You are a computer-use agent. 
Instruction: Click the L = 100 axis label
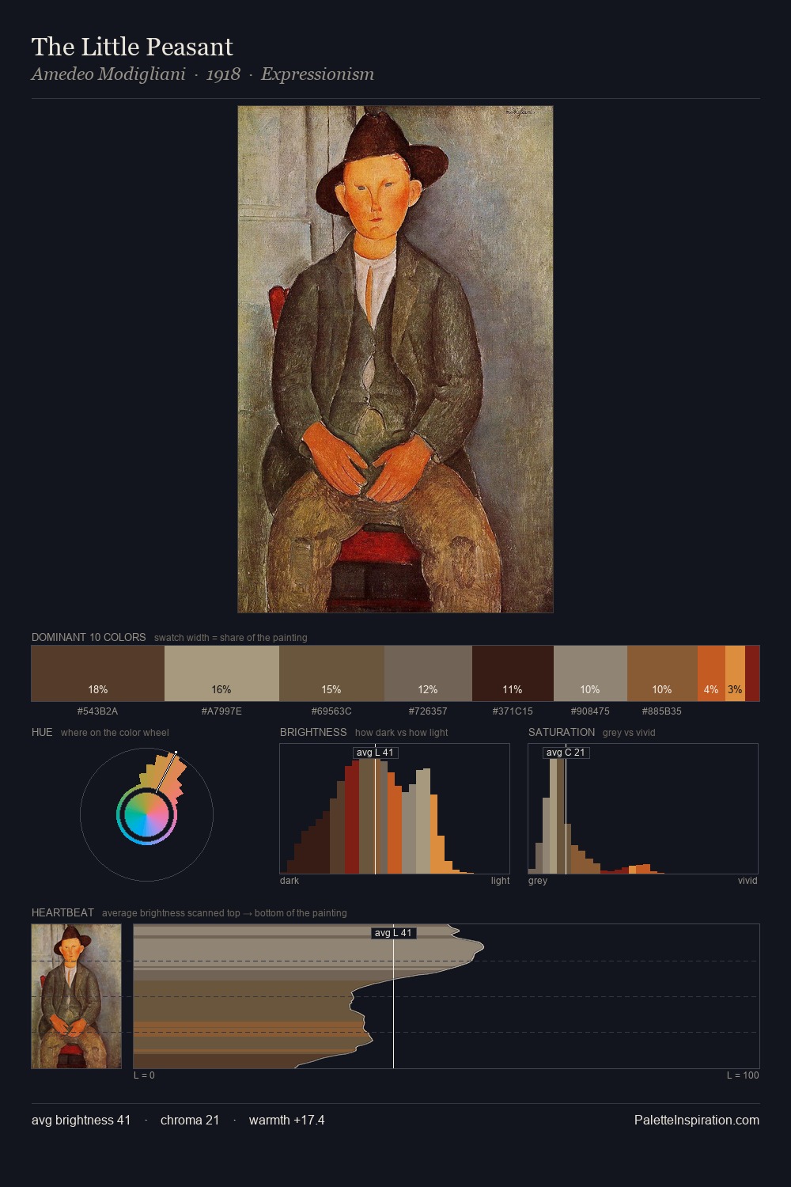click(x=743, y=1075)
